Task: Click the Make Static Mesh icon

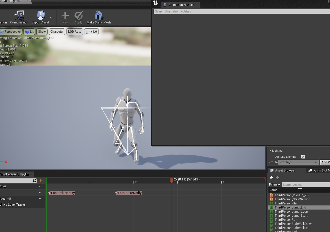Action: point(98,16)
